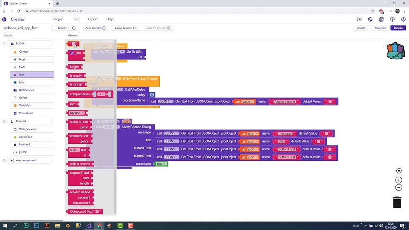Click the zoom in control in the viewer
The height and width of the screenshot is (230, 409).
pos(399,180)
